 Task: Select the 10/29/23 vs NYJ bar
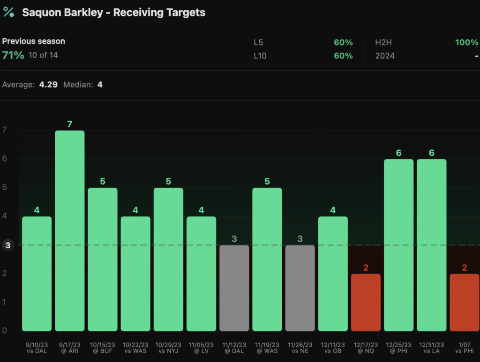click(x=168, y=259)
